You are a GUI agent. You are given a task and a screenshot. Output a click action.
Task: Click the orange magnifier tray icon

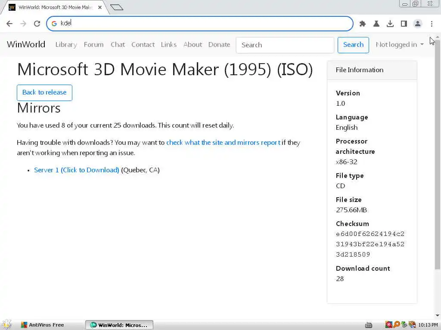(397, 325)
